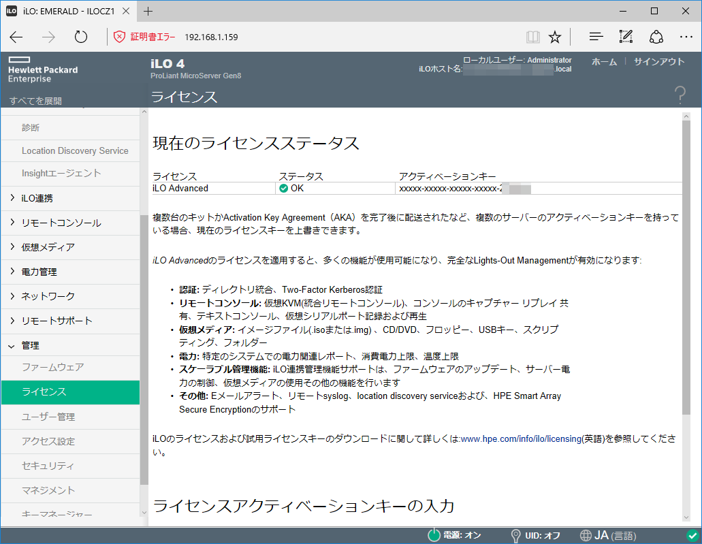Expand the リモートコンソール section
The width and height of the screenshot is (702, 544).
click(x=70, y=223)
